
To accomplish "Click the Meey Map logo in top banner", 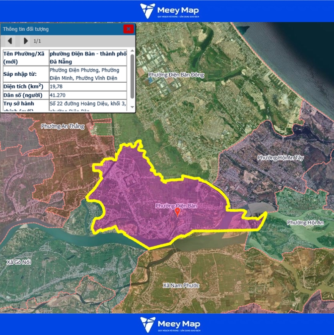I will [169, 11].
